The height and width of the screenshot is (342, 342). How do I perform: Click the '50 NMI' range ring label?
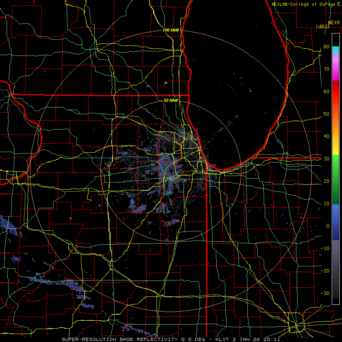pyautogui.click(x=171, y=100)
